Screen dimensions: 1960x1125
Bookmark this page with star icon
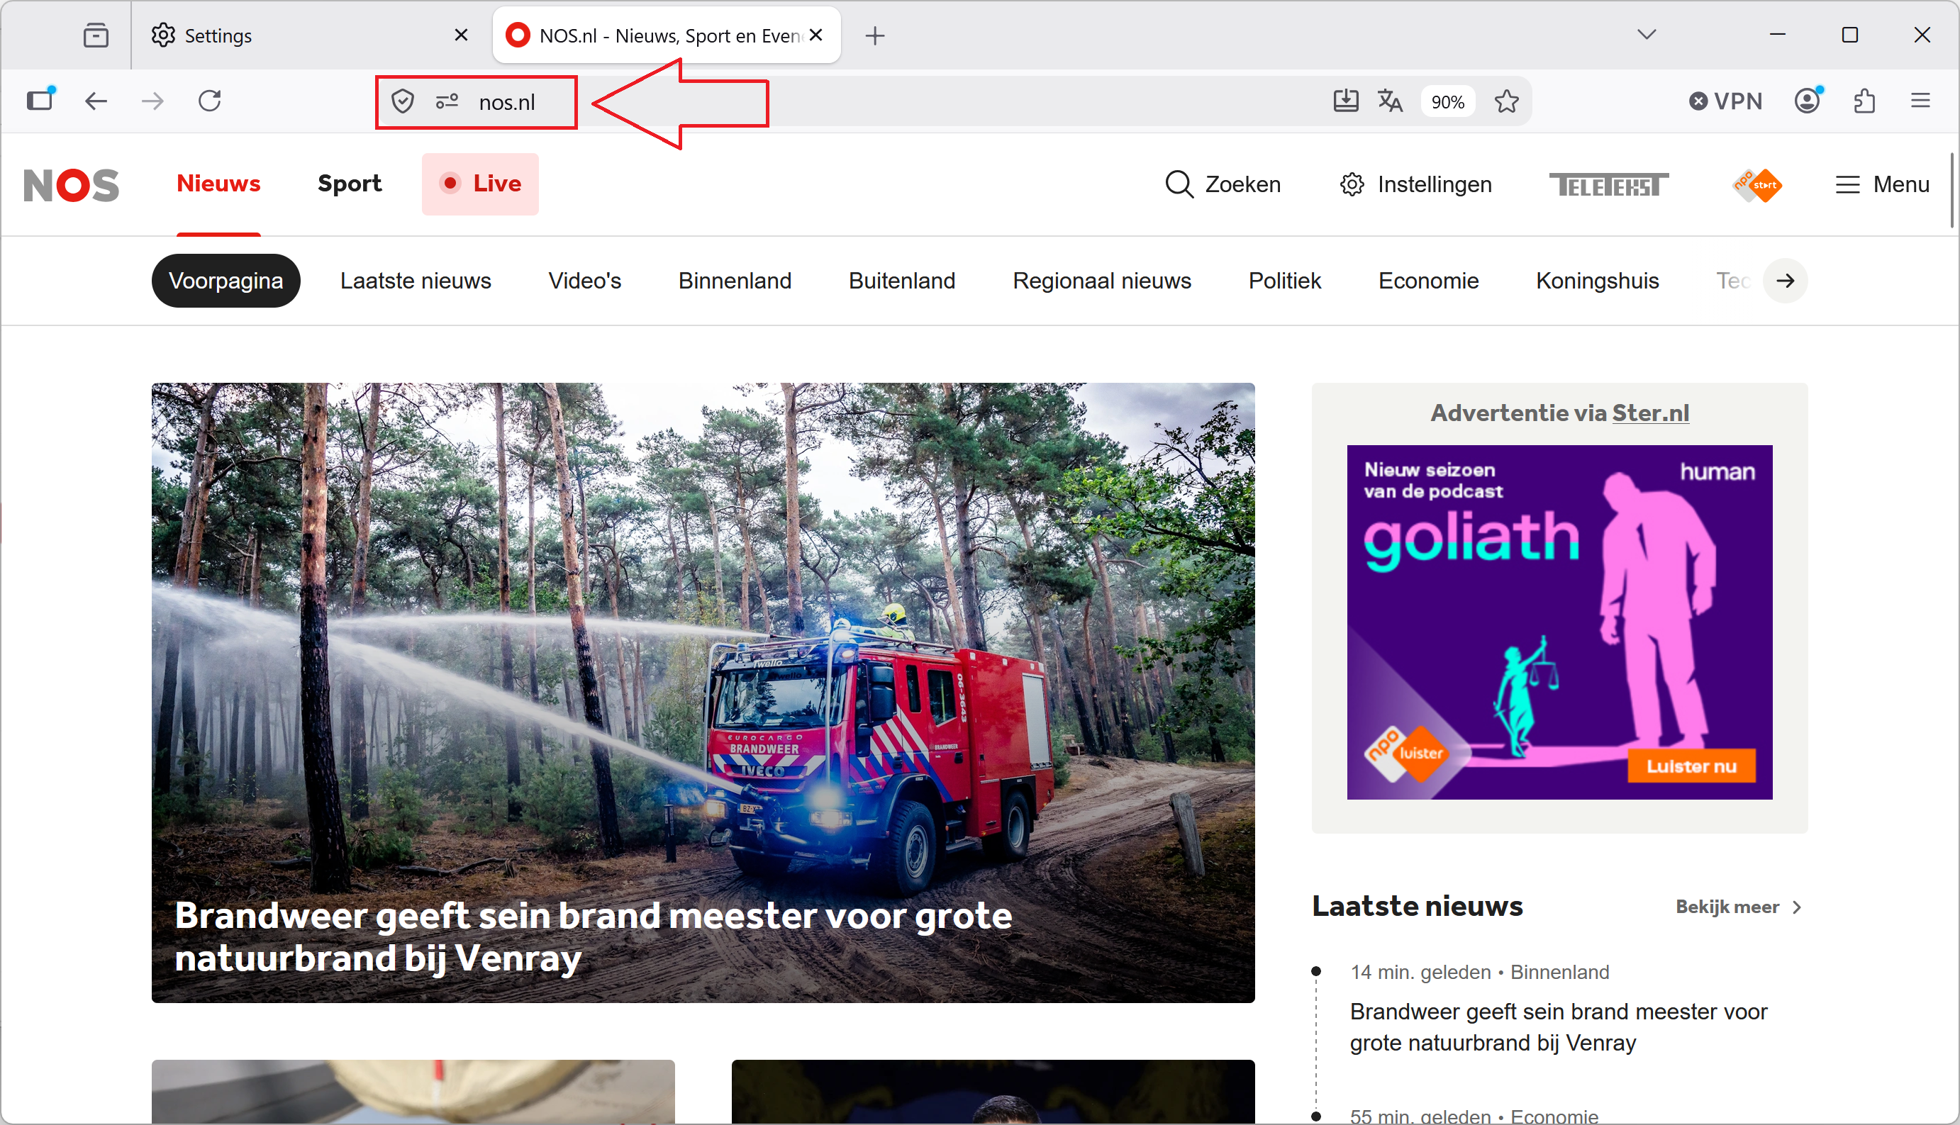pos(1507,101)
